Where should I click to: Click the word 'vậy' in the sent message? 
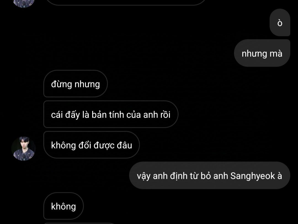144,176
